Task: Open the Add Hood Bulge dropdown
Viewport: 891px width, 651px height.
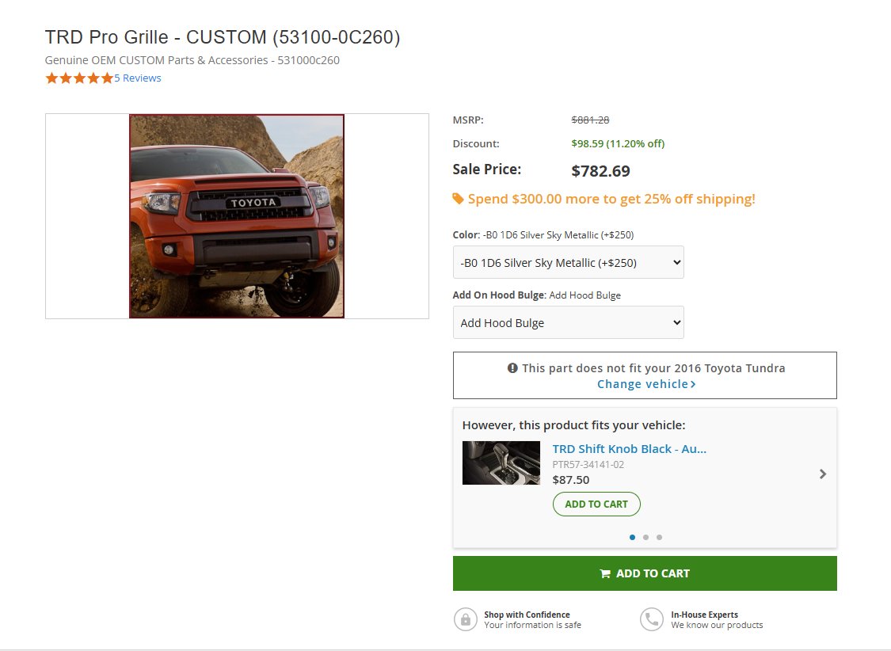Action: (x=568, y=322)
